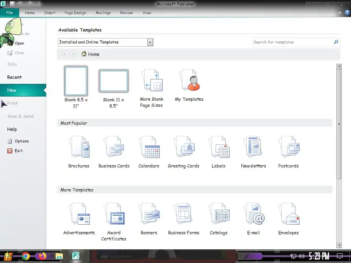Click in the Search for templates field
This screenshot has height=263, width=351.
click(293, 42)
